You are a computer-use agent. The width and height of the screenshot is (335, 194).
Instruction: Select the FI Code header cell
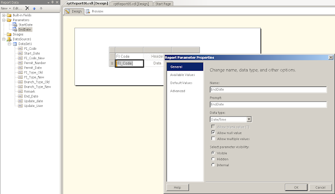[129, 57]
